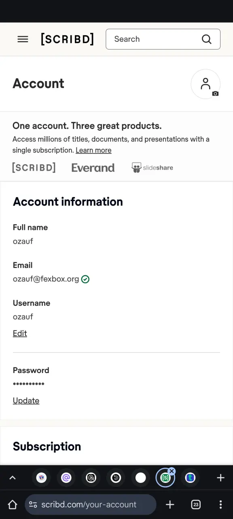This screenshot has height=519, width=233.
Task: Click the Everand product logo
Action: 93,167
